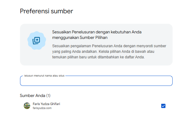Click the line 'yang paling Anda andalkan'

pos(103,52)
